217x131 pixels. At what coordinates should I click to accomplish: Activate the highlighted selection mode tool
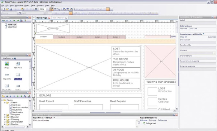click(51, 9)
